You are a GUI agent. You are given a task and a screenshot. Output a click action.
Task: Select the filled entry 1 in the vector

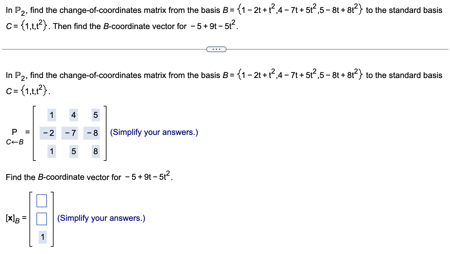pyautogui.click(x=42, y=236)
